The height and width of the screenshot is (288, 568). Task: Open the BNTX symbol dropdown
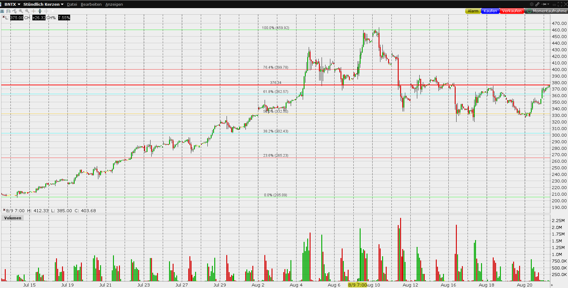pos(12,4)
